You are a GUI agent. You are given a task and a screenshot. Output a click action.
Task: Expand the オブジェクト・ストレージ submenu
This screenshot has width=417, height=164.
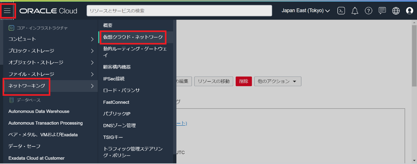point(51,62)
